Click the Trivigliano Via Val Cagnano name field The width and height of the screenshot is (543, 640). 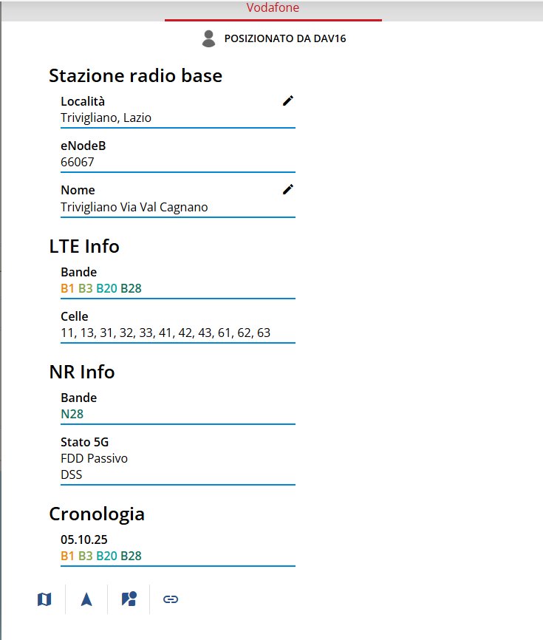coord(134,207)
